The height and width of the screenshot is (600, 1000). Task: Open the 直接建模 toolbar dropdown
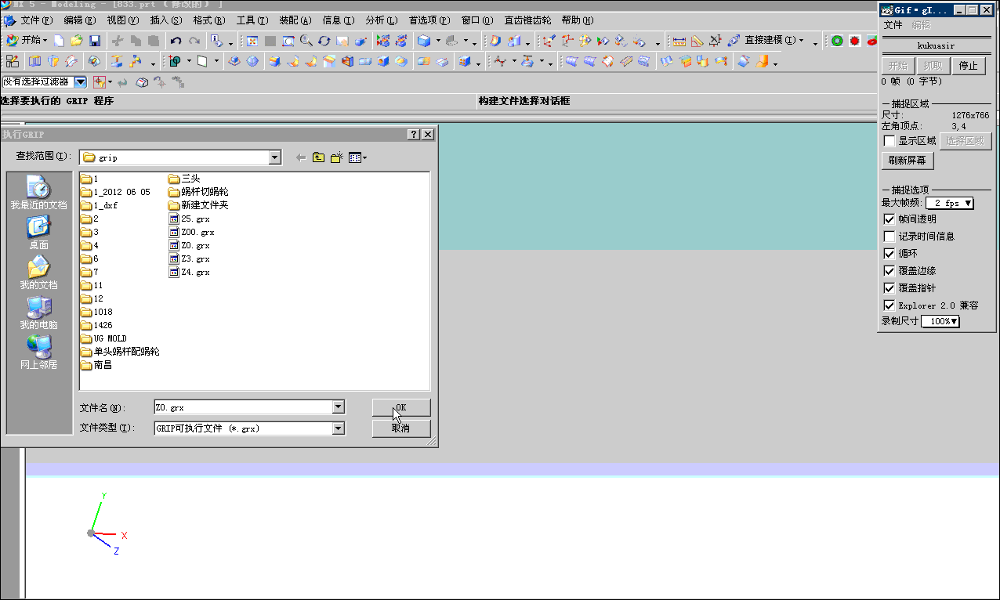coord(773,40)
